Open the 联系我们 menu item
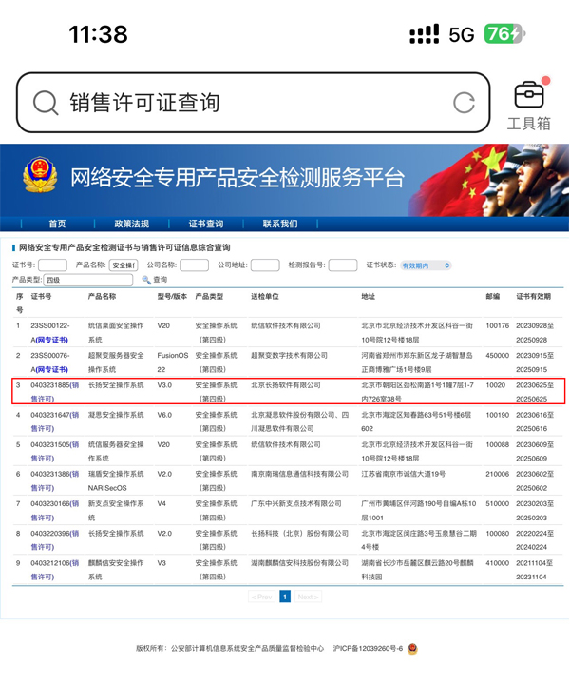Viewport: 570px width, 686px height. (x=280, y=224)
